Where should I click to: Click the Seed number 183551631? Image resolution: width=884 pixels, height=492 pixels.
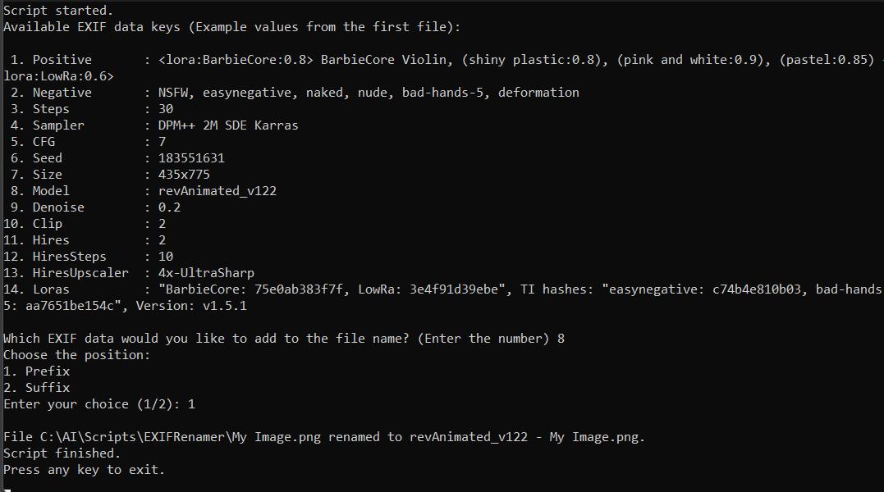pyautogui.click(x=191, y=158)
